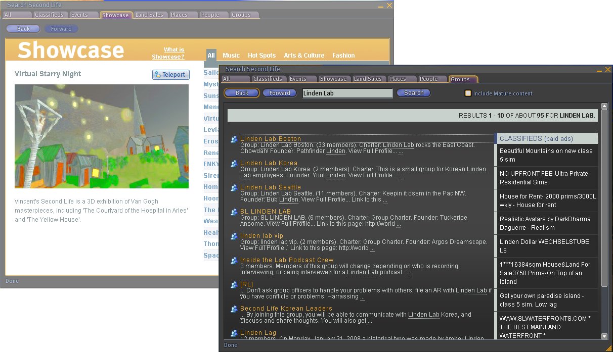This screenshot has width=613, height=352.
Task: Click the group icon beside Inside the Lab Podcast Crew
Action: coord(234,261)
